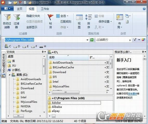Image resolution: width=148 pixels, height=124 pixels.
Task: Select drive E in drive bar
Action: tap(26, 46)
